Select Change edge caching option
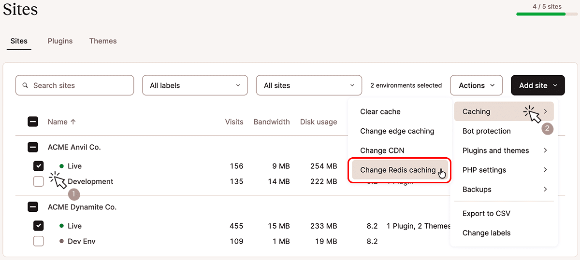The image size is (580, 260). (397, 131)
